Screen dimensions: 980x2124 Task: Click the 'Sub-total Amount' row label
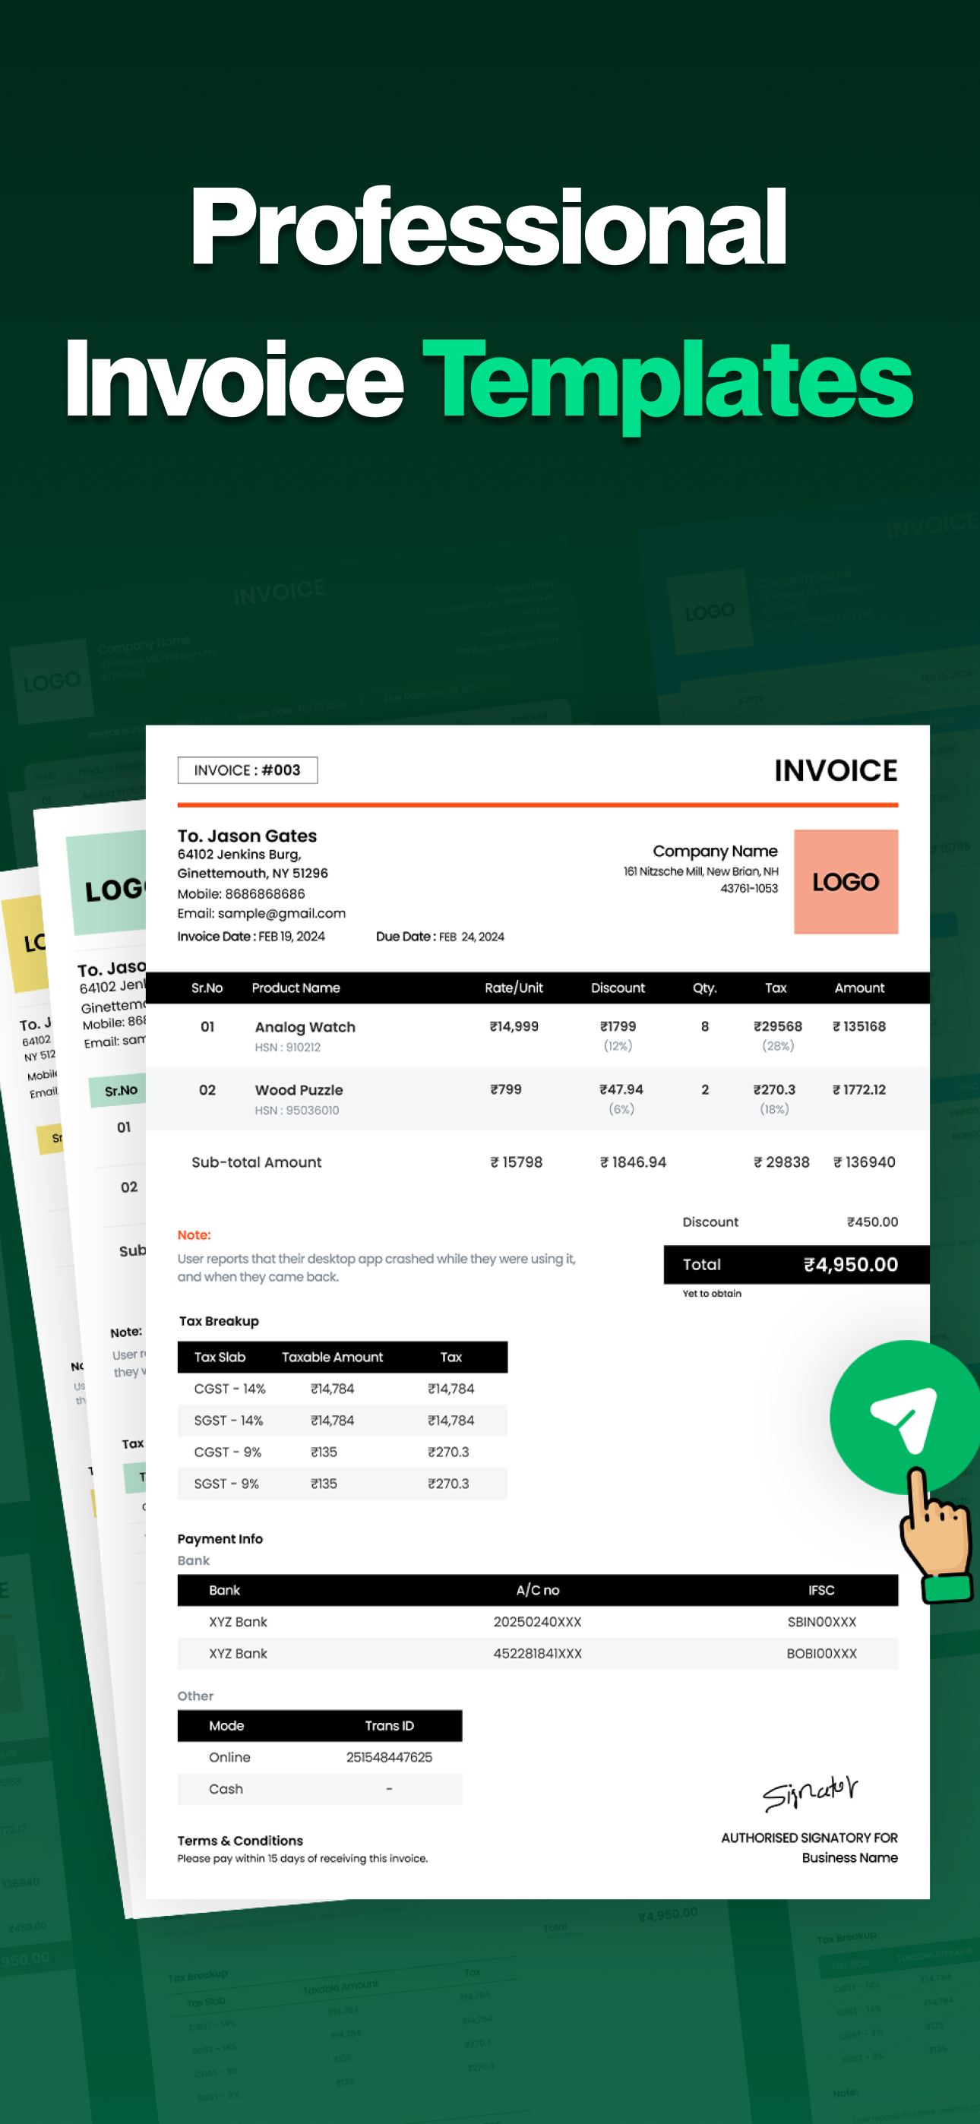pyautogui.click(x=257, y=1162)
